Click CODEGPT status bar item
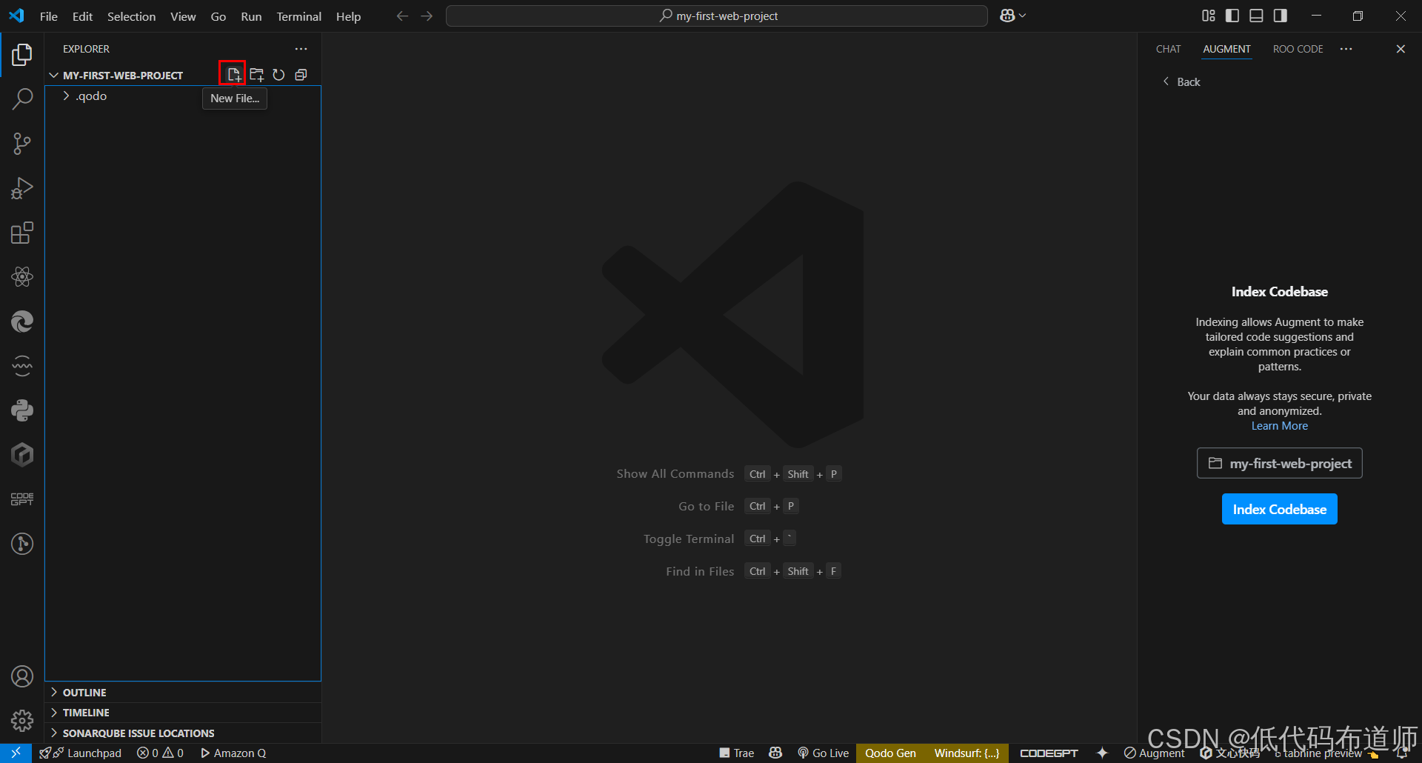 [x=1049, y=753]
